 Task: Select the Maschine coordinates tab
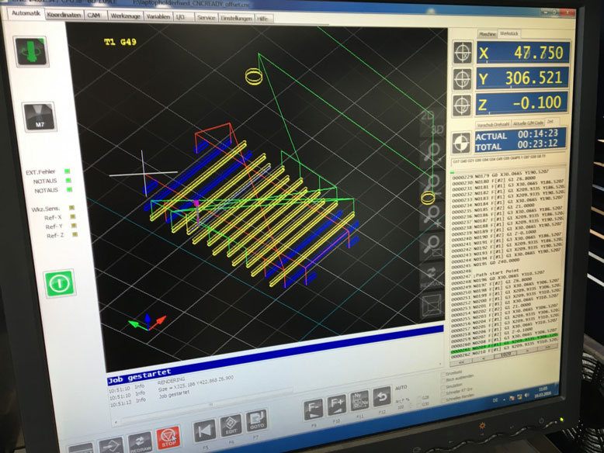point(488,34)
